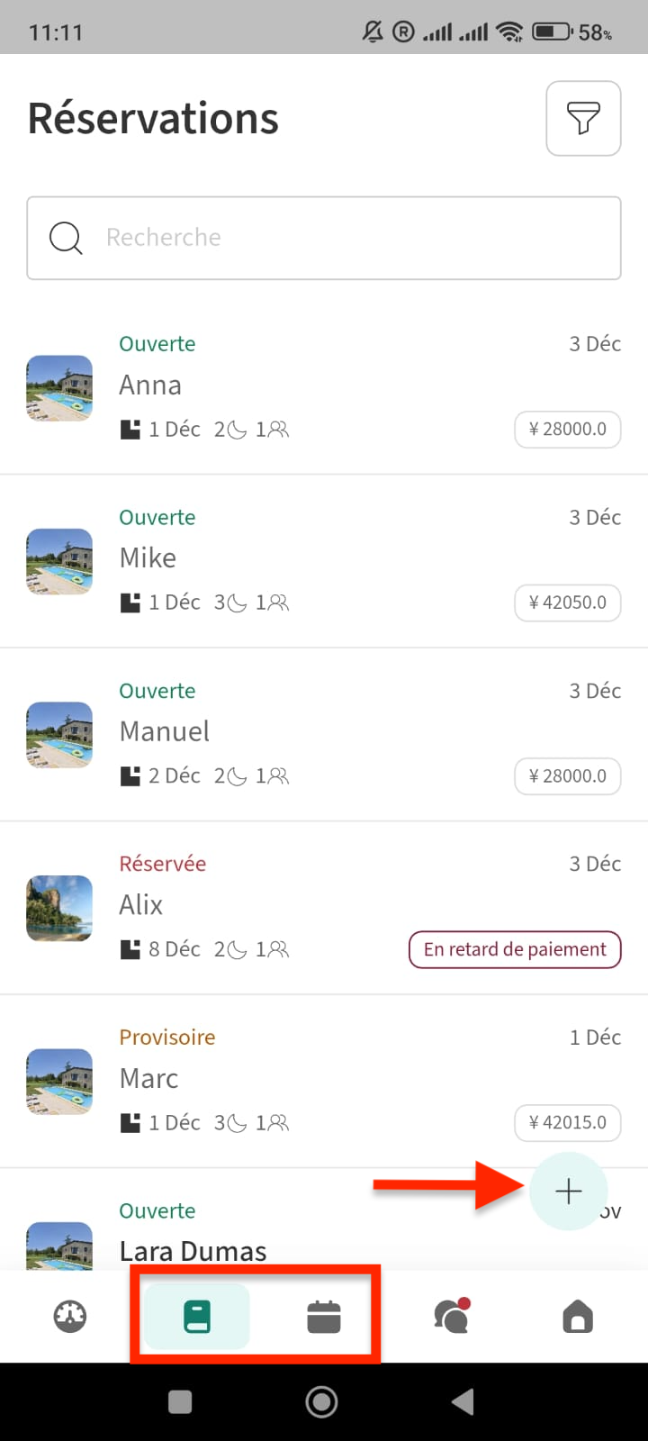Tap the ¥ 42050.0 price badge
Image resolution: width=648 pixels, height=1441 pixels.
point(567,603)
